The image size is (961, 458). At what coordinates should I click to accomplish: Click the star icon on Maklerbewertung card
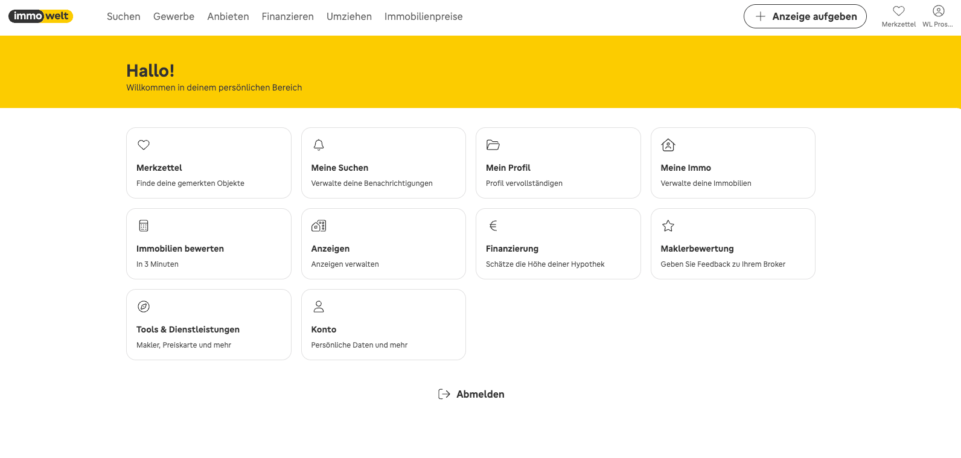pos(668,226)
